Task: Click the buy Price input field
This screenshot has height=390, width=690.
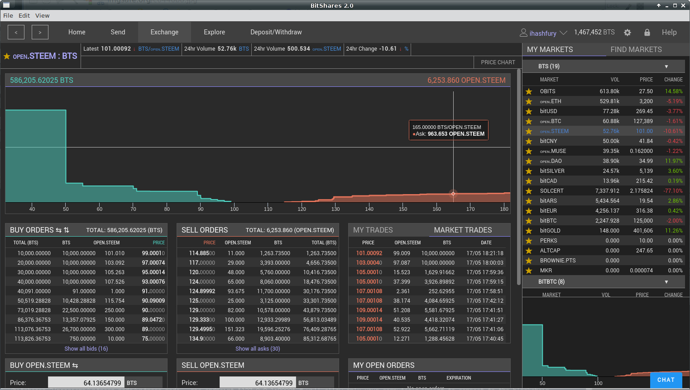Action: coord(86,383)
